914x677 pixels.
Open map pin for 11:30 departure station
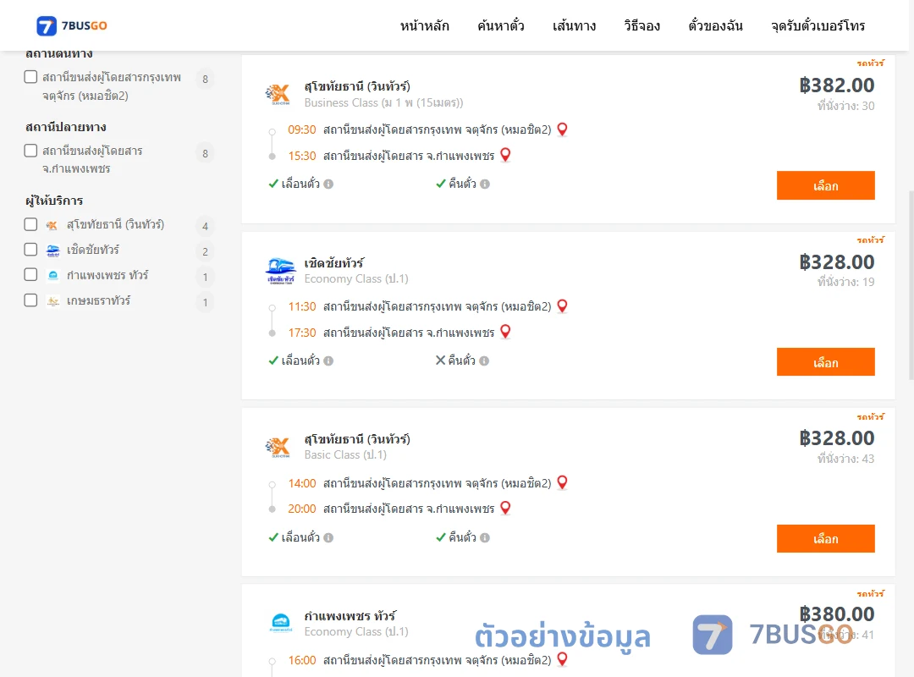[x=562, y=306]
